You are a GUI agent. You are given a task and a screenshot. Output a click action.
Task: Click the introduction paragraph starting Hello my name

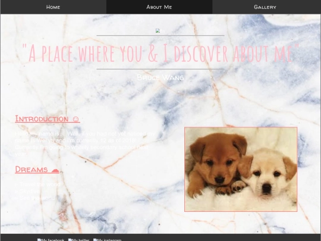pos(85,144)
